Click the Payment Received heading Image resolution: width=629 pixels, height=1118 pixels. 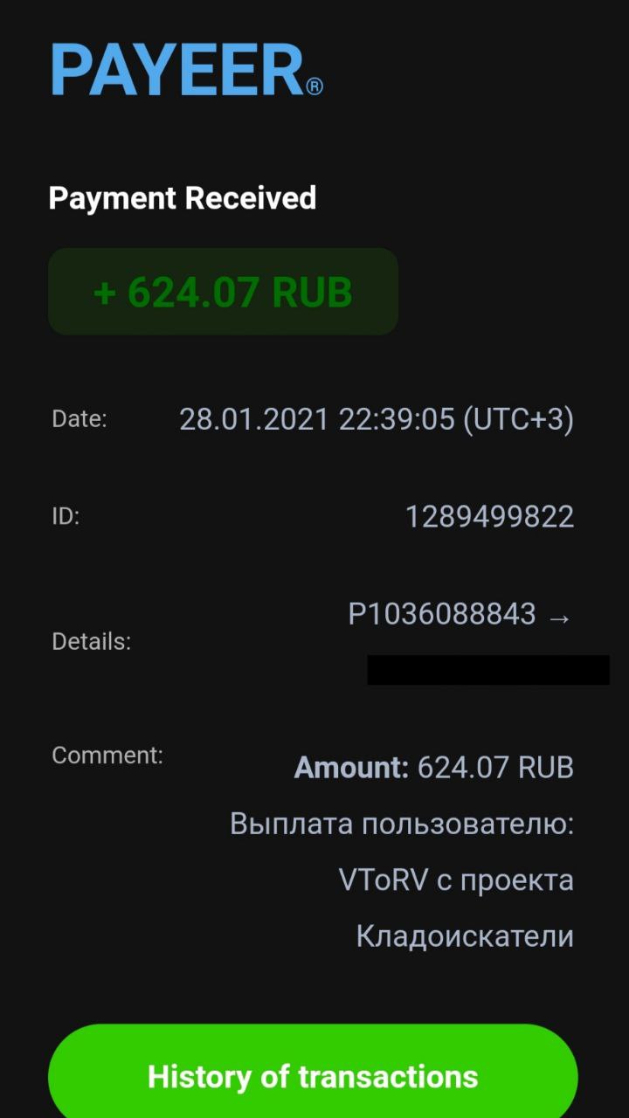click(x=183, y=198)
